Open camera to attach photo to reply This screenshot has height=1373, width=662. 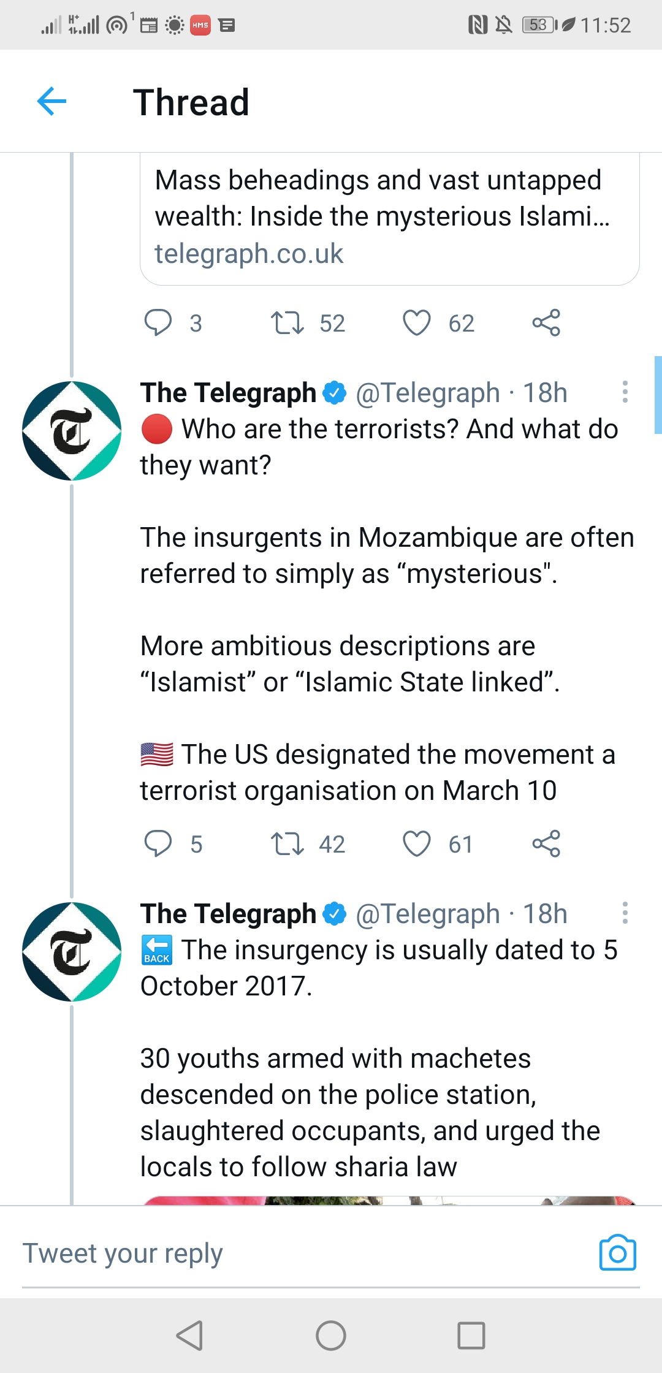pos(617,1253)
